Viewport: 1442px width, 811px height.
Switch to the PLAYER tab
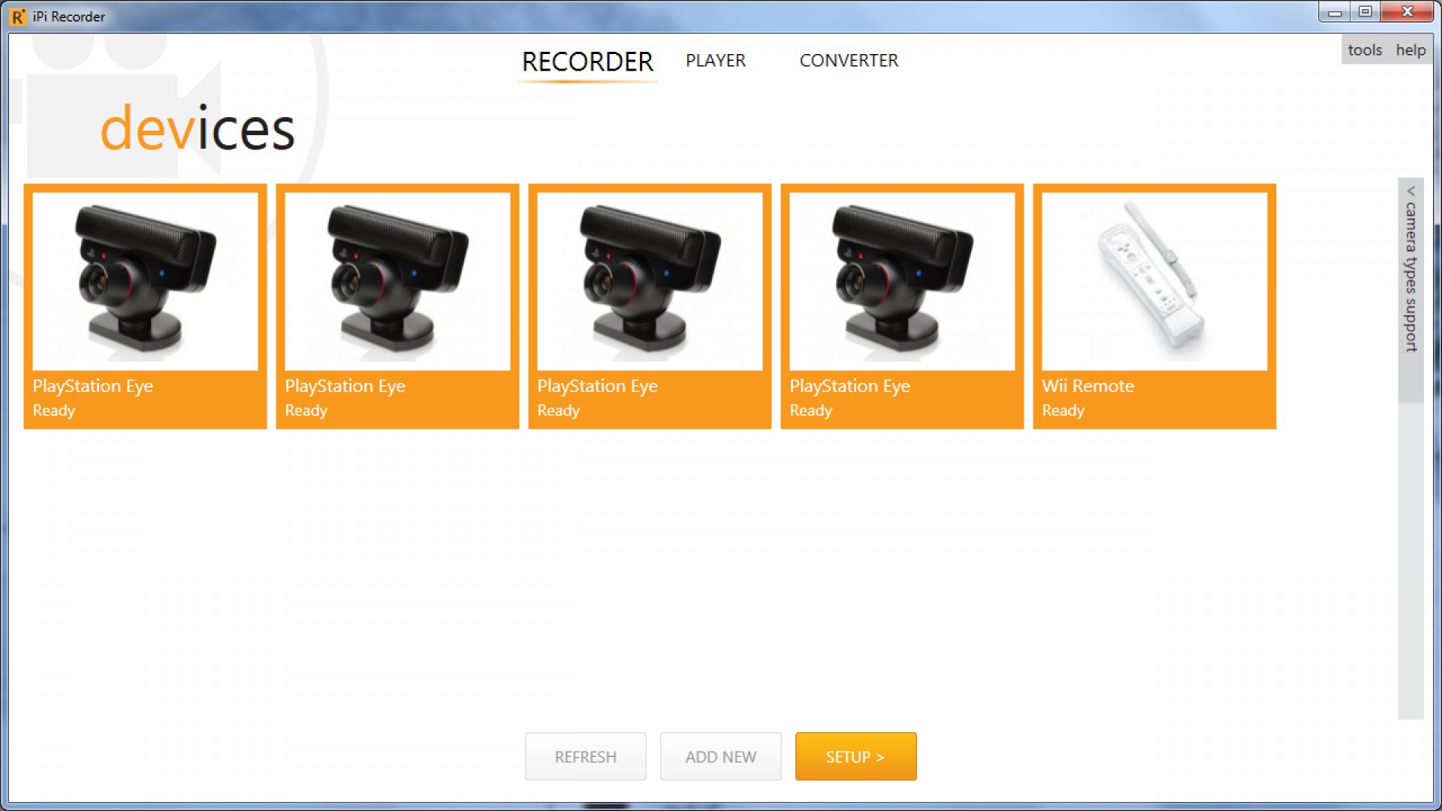(715, 61)
